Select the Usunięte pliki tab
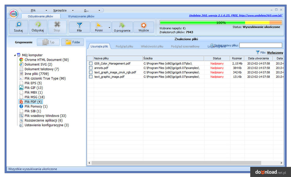The width and height of the screenshot is (291, 177). (x=99, y=46)
